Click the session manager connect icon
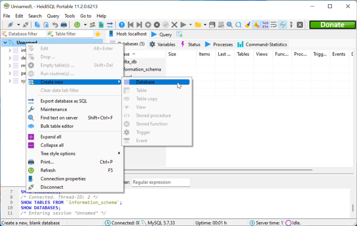Viewport: 357px width, 226px height. [x=10, y=25]
